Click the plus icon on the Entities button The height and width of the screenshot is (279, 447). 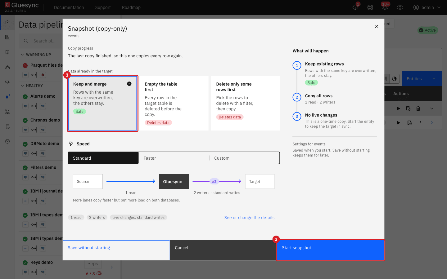click(434, 79)
